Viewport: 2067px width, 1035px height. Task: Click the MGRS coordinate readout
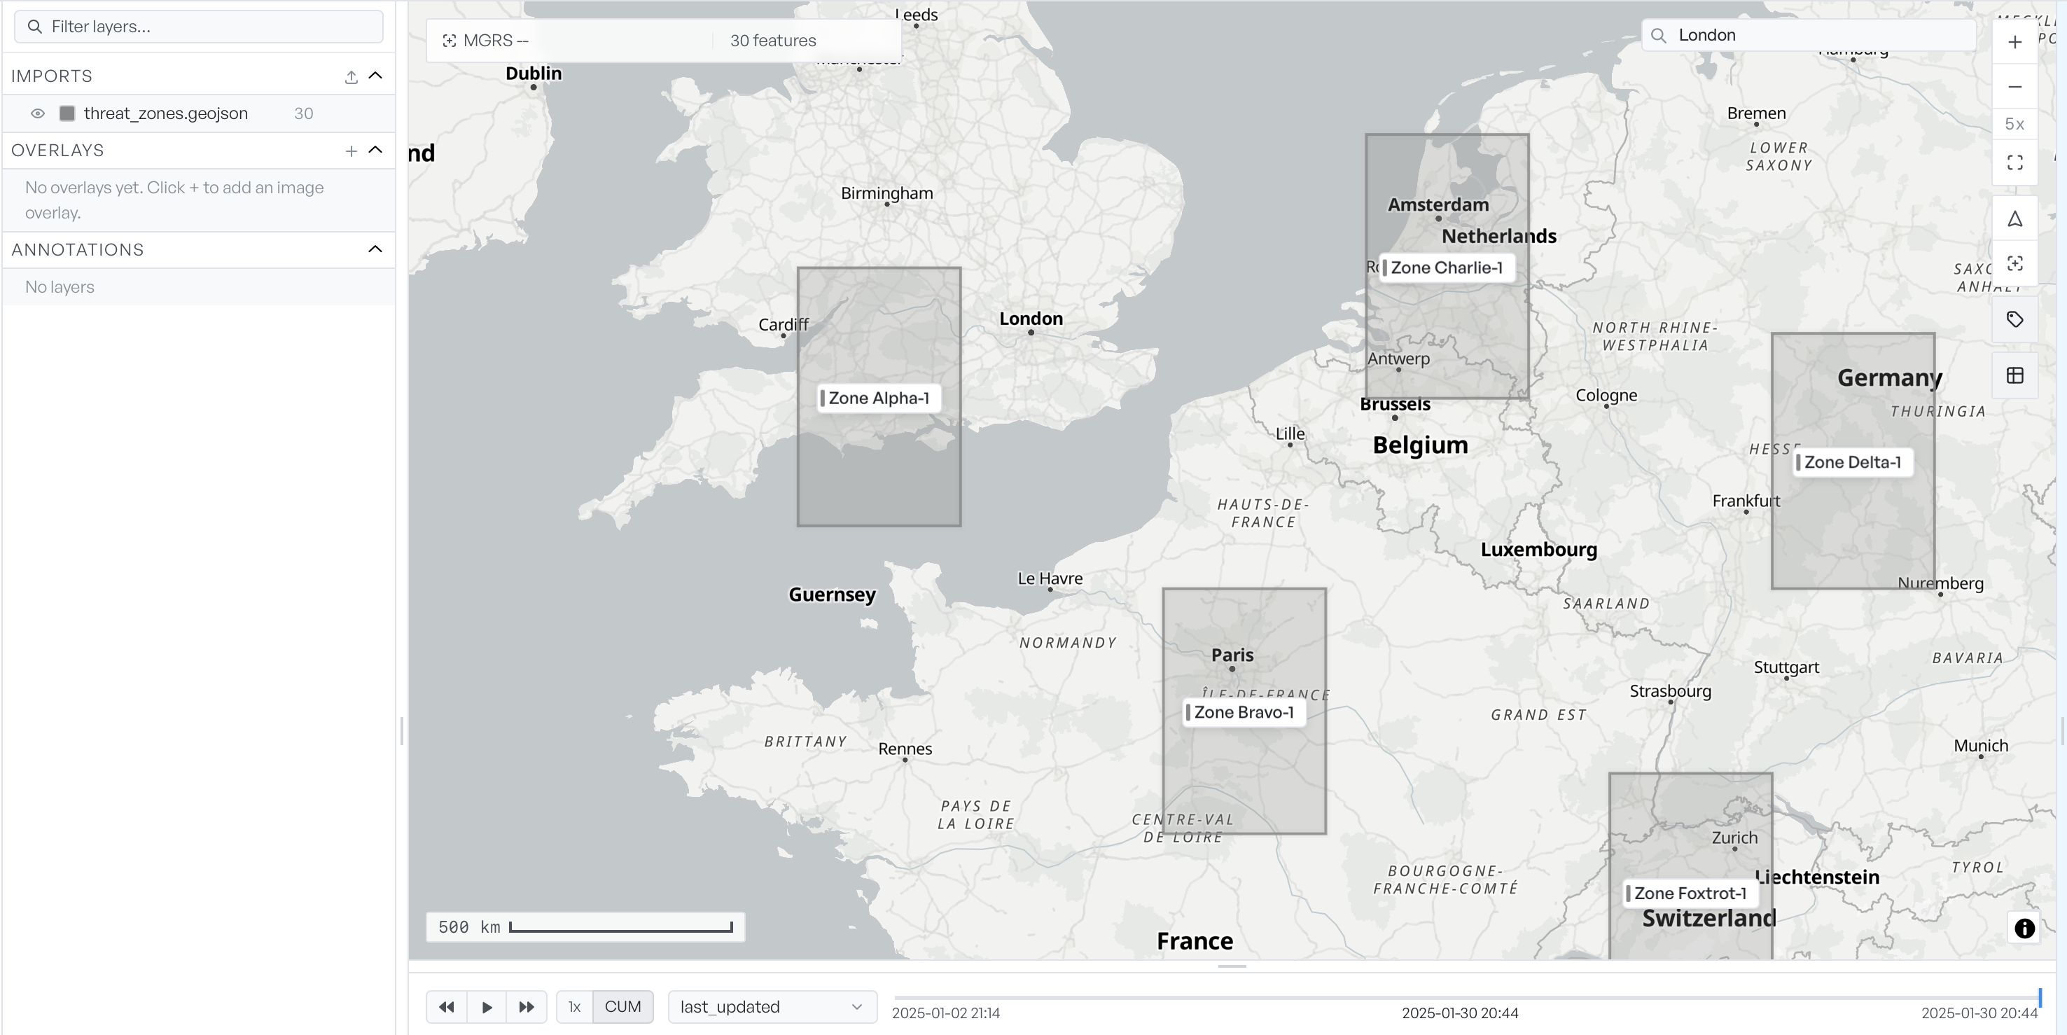pyautogui.click(x=496, y=41)
